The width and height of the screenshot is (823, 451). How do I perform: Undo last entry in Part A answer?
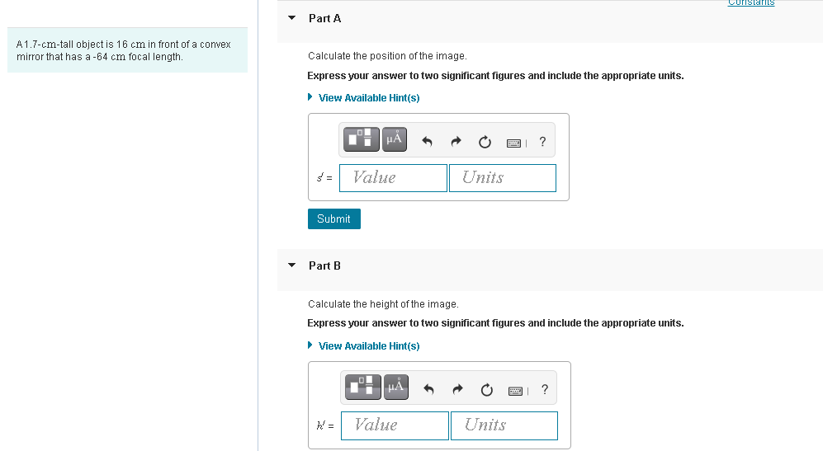pyautogui.click(x=428, y=142)
